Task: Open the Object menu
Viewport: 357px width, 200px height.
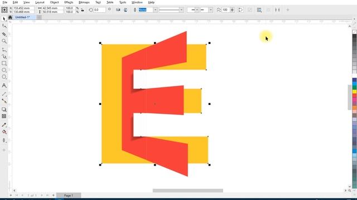Action: pos(54,2)
